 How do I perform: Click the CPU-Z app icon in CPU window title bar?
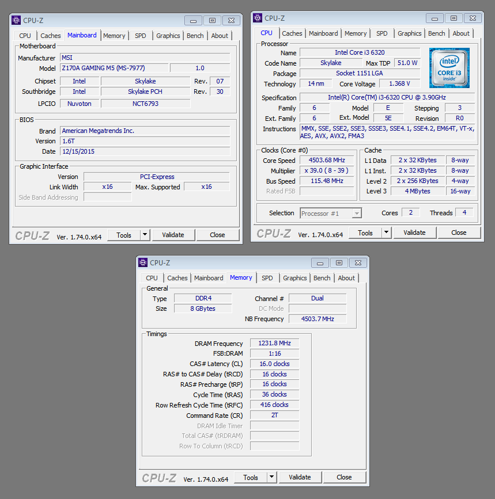[x=258, y=18]
